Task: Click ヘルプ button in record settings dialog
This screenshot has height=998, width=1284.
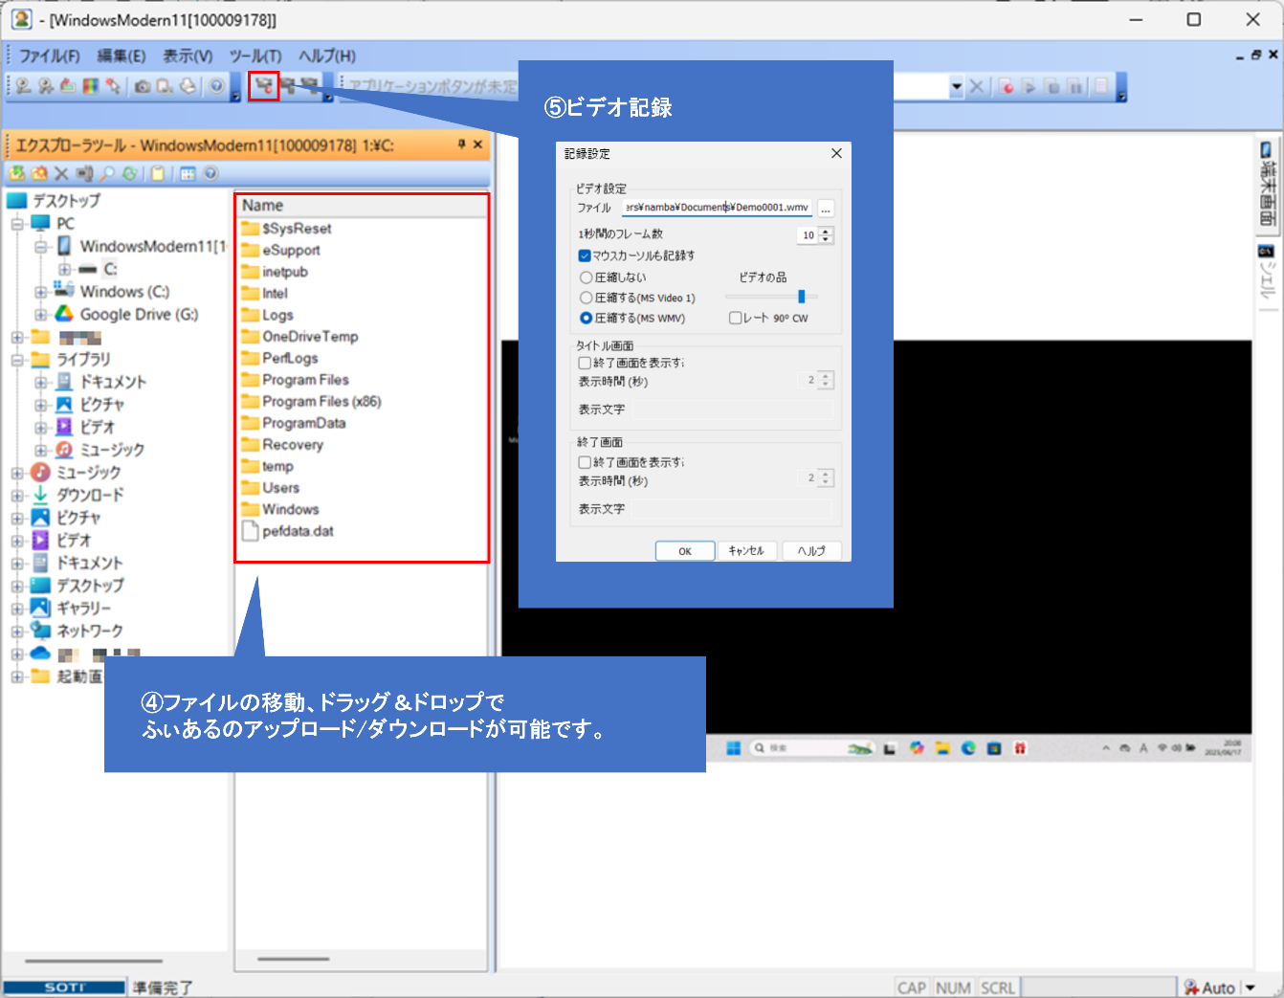Action: point(811,551)
